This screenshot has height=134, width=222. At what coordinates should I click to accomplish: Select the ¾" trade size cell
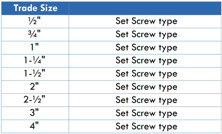[x=35, y=35]
